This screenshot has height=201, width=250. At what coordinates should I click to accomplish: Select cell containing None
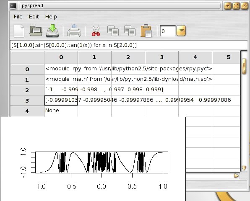[61, 111]
